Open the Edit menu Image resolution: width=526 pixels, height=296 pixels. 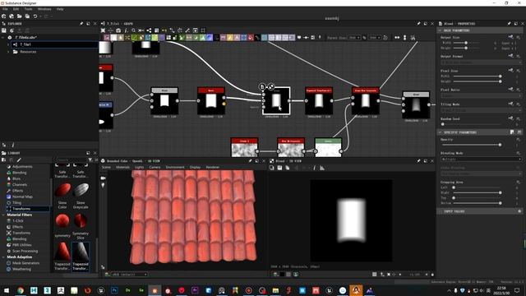16,9
